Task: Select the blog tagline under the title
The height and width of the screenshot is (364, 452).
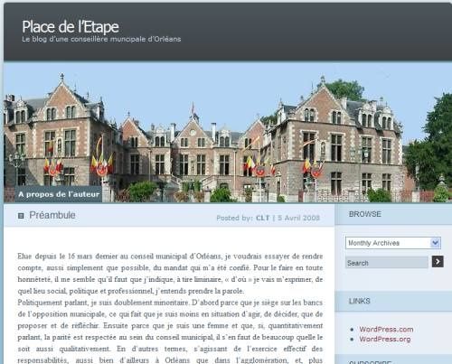Action: point(101,39)
